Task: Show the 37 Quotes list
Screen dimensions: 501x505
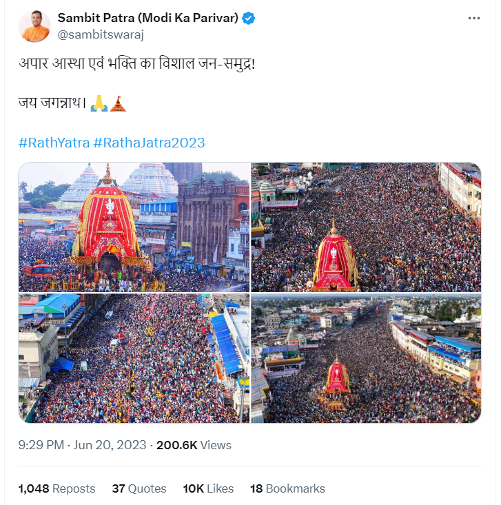Action: click(x=139, y=488)
